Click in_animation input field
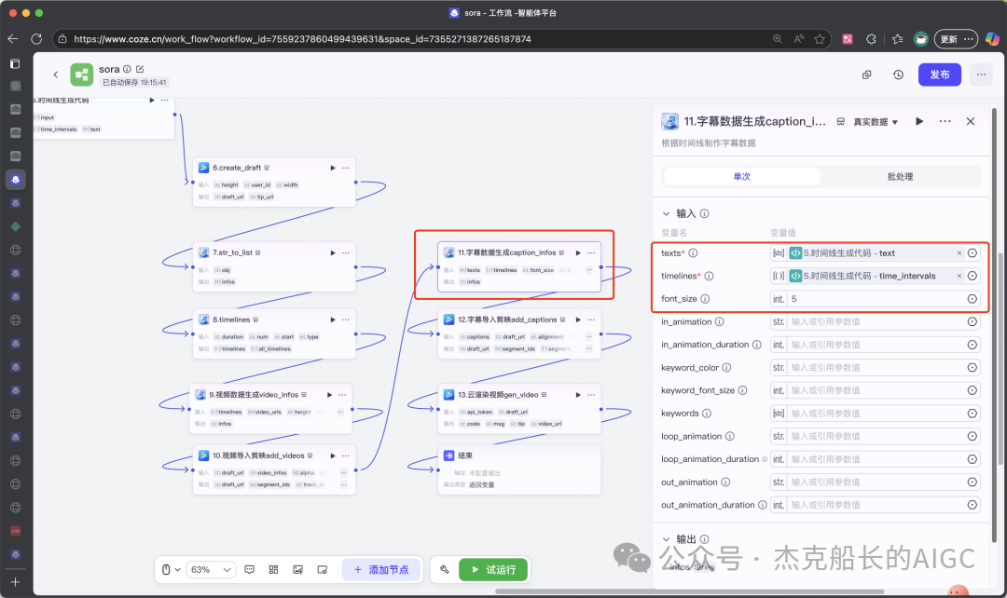 tap(876, 322)
